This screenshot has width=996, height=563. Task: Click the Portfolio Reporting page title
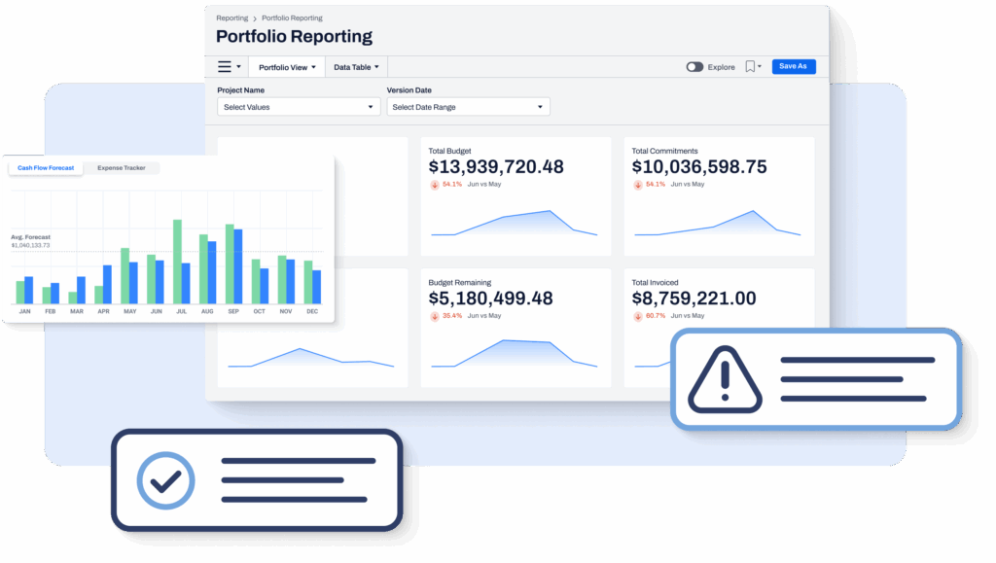click(294, 37)
